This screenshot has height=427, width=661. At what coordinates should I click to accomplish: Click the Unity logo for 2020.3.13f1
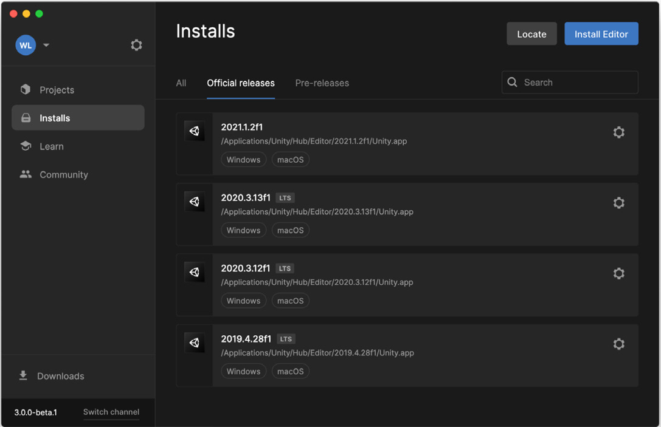(x=195, y=202)
